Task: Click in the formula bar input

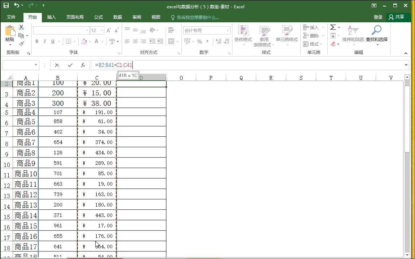Action: 247,65
